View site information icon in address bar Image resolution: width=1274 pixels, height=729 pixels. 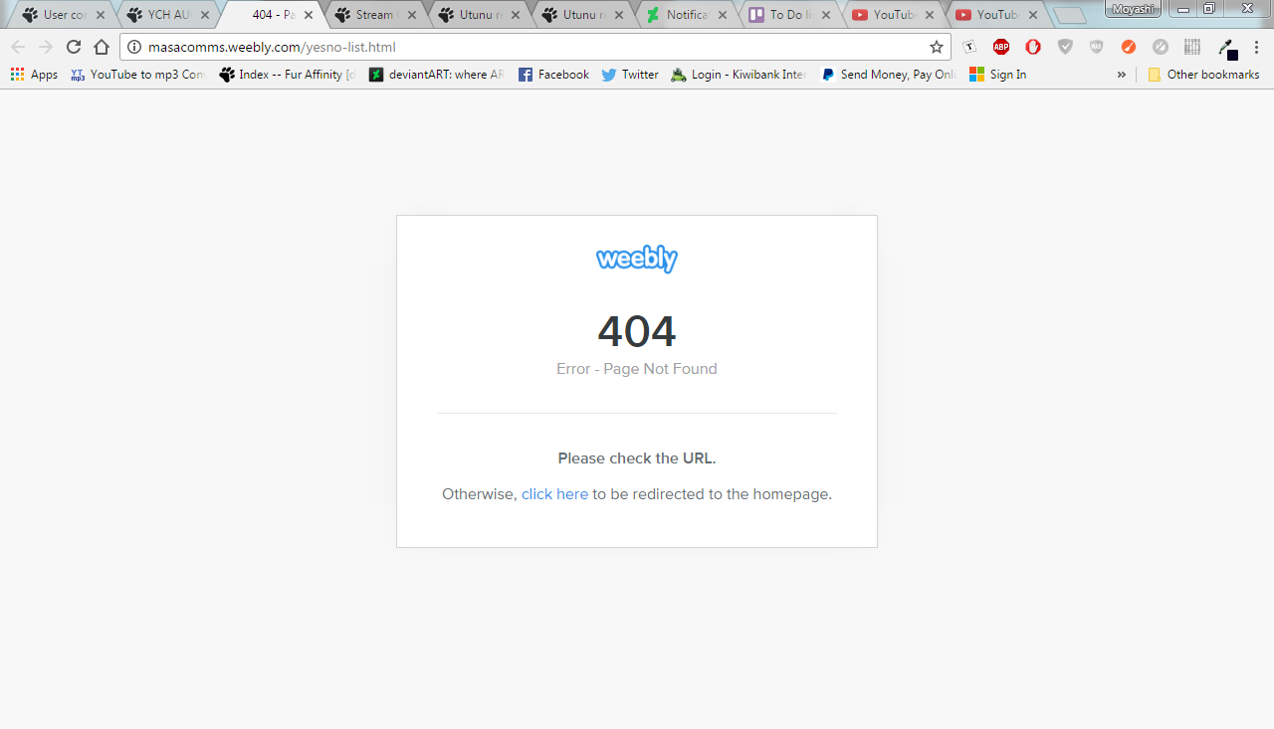tap(134, 47)
